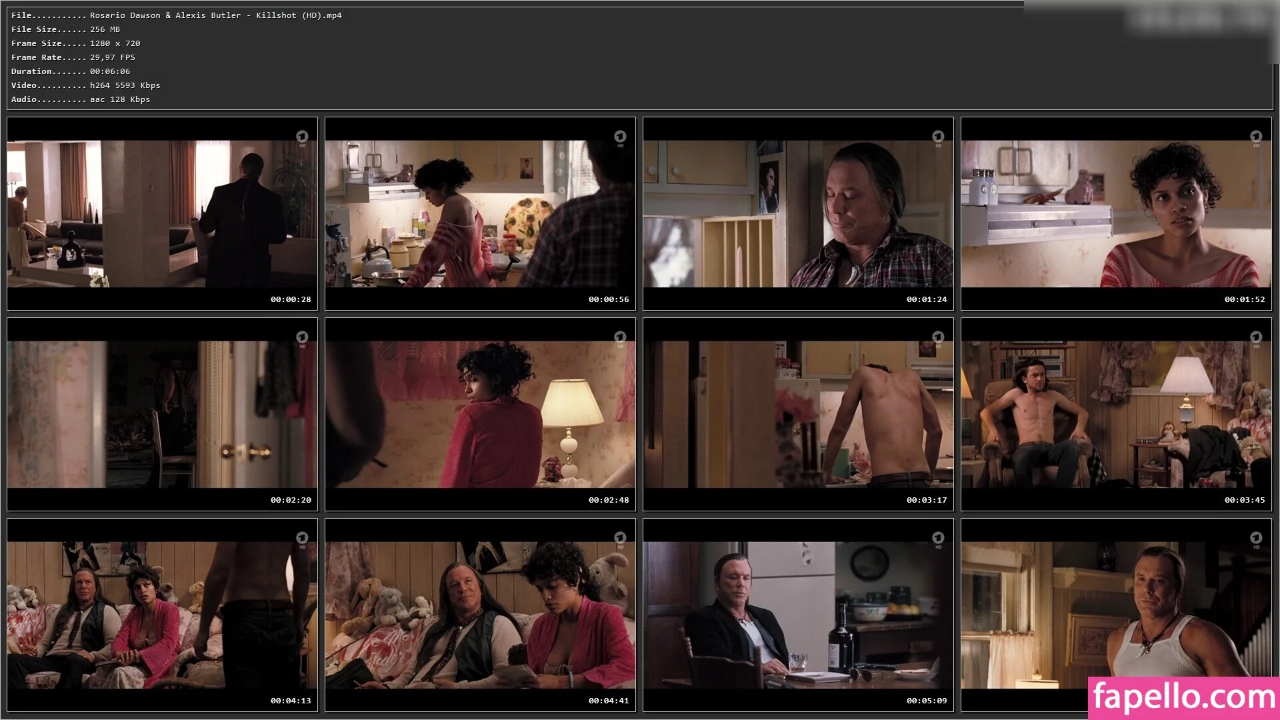Select the lamp scene frame at 00:02:48

pyautogui.click(x=480, y=414)
